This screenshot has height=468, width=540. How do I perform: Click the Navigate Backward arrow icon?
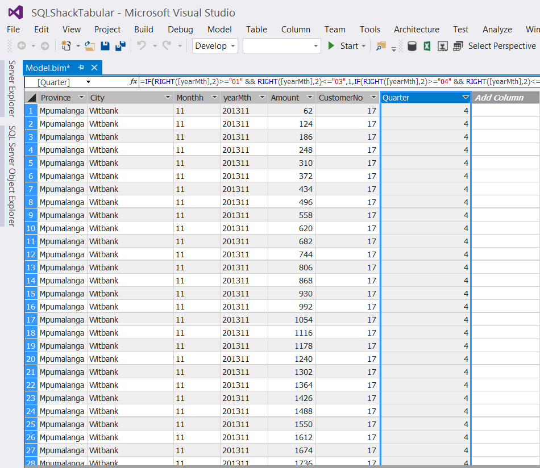(22, 46)
